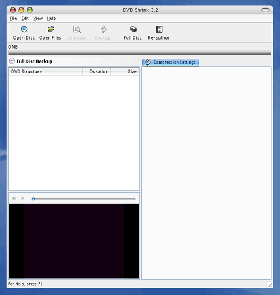This screenshot has width=280, height=295.
Task: Click the Analysis magnifier icon
Action: (77, 29)
